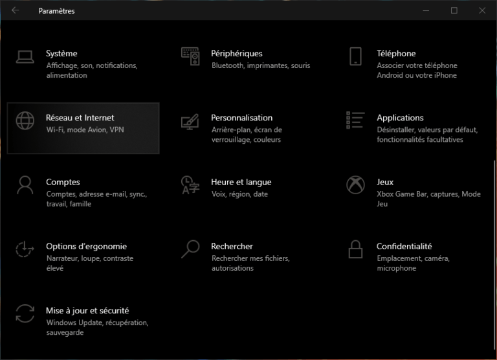Open the Téléphone settings title

coord(396,53)
